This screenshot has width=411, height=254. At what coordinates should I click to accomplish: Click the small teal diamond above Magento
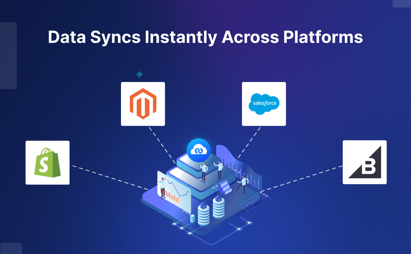pyautogui.click(x=139, y=74)
